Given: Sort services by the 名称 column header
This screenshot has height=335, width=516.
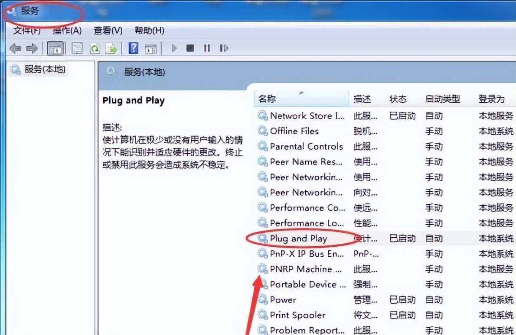Looking at the screenshot, I should click(x=301, y=99).
